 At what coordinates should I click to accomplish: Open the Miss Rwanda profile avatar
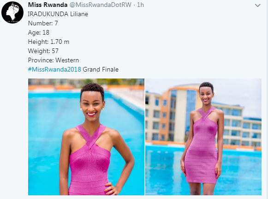pyautogui.click(x=12, y=12)
